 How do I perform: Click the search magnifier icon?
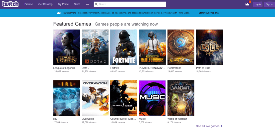96,4
